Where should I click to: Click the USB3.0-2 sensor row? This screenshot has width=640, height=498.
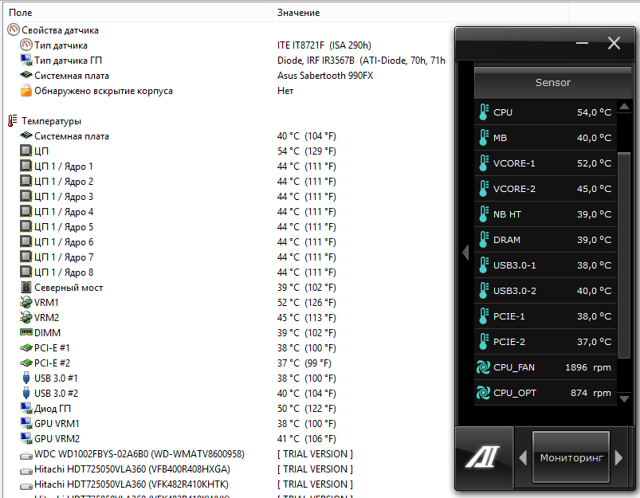click(x=545, y=291)
